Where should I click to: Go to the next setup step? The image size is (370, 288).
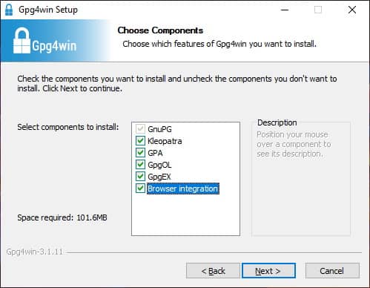coord(268,271)
